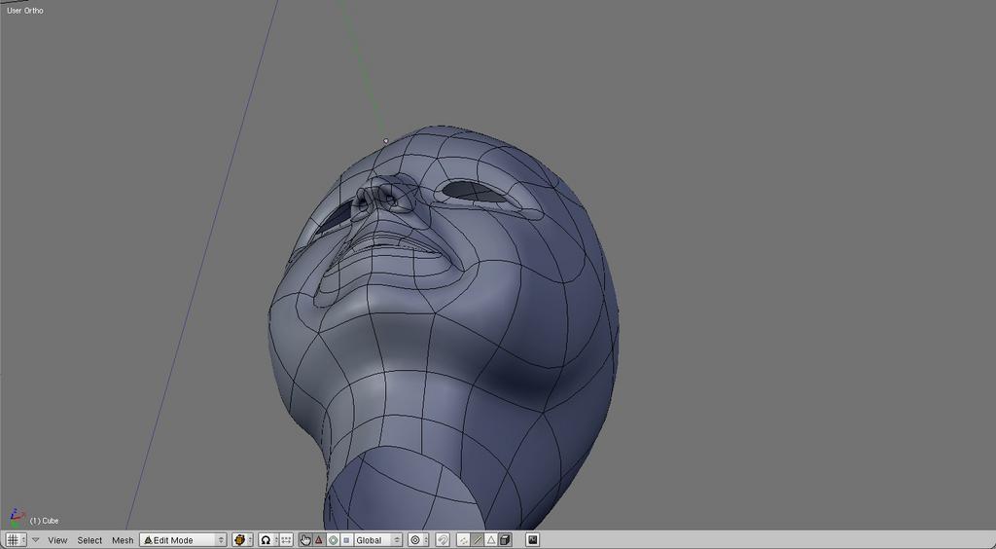Open the Select menu

tap(89, 540)
